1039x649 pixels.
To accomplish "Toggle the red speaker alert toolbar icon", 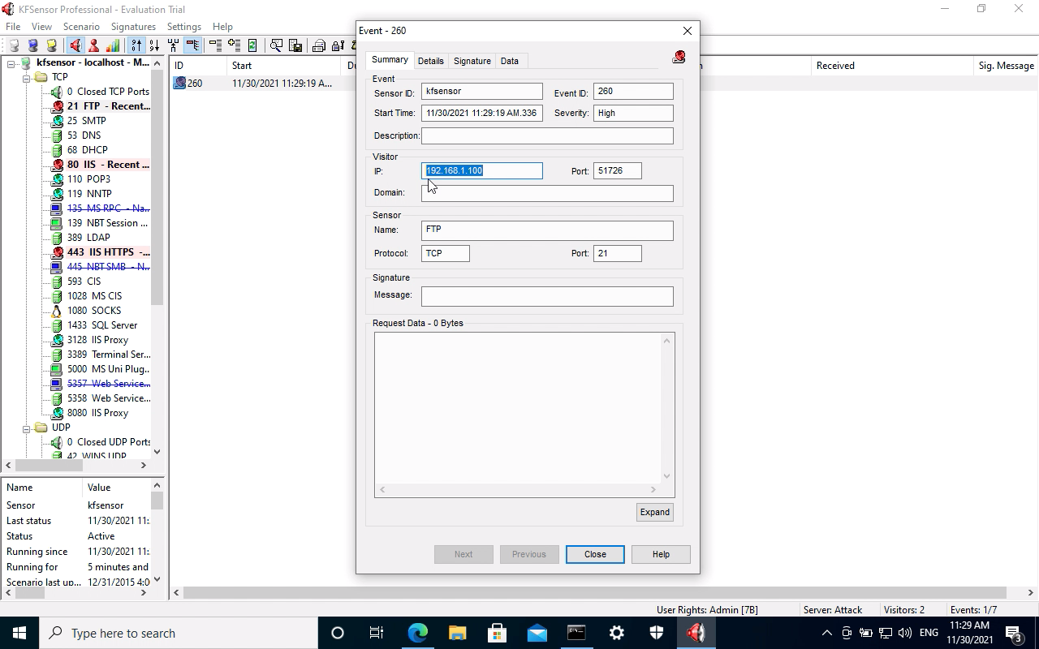I will click(75, 45).
